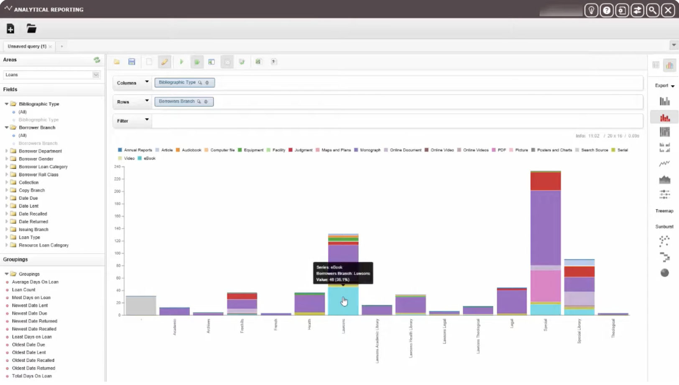Create a new query with the add-document icon

10,29
